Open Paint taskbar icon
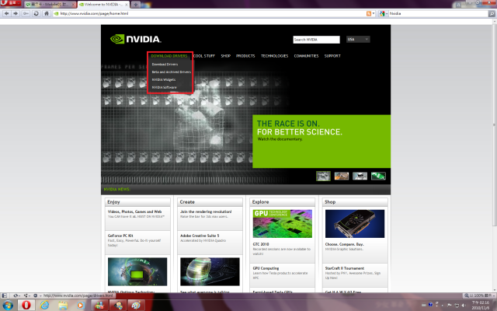This screenshot has width=497, height=311. click(137, 306)
